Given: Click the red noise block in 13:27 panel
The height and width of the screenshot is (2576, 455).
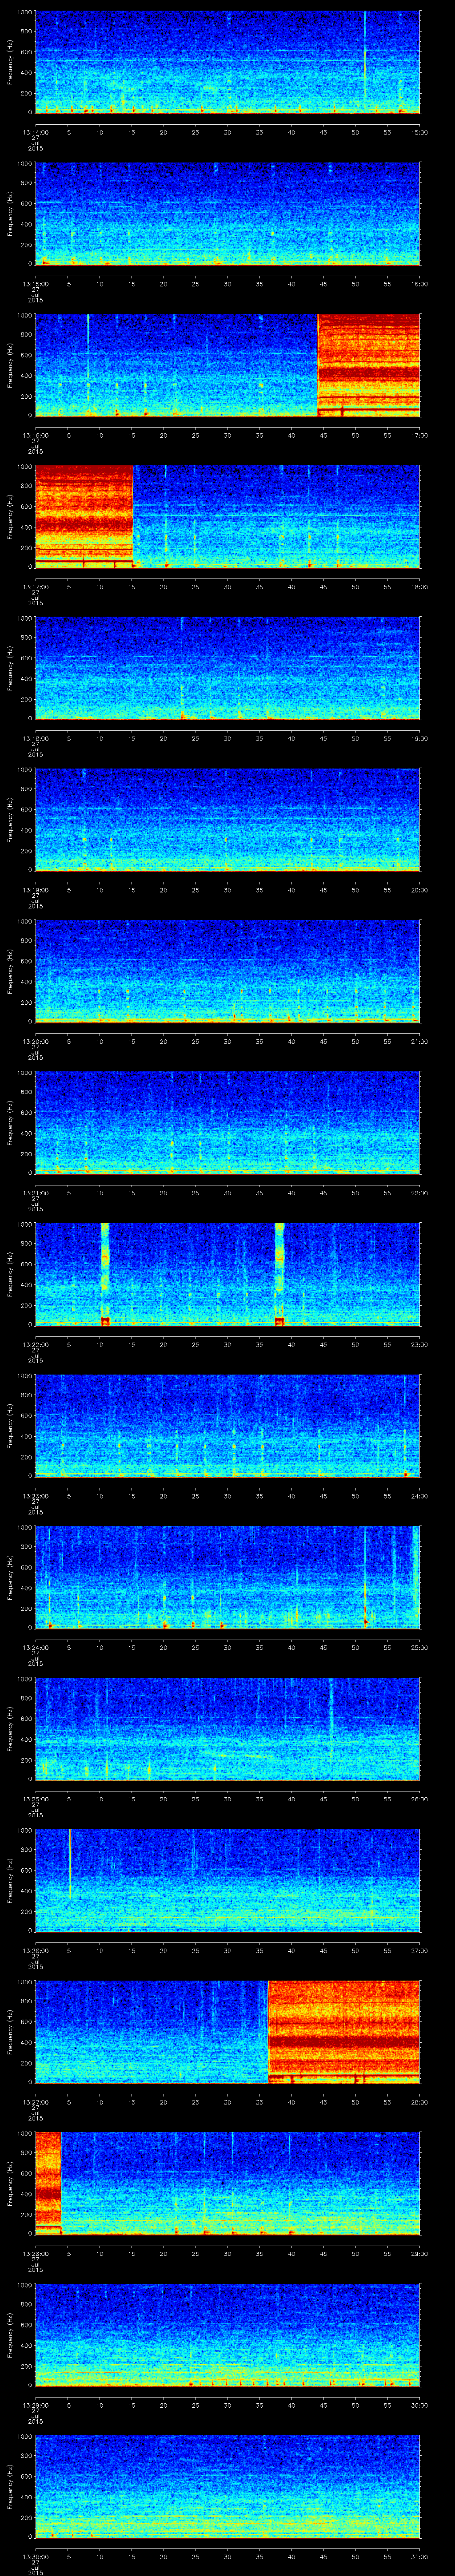Looking at the screenshot, I should coord(344,2032).
